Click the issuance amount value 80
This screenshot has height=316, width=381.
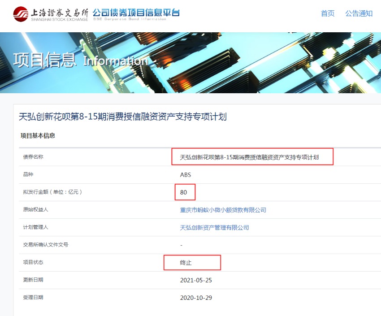click(x=183, y=192)
